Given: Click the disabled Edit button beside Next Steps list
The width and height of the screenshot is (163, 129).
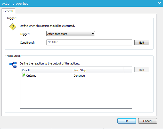Looking at the screenshot, I should coord(142,70).
